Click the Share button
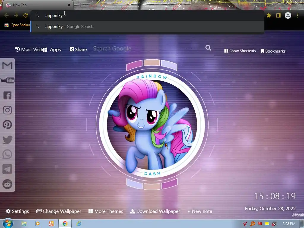304x228 pixels. pos(78,50)
